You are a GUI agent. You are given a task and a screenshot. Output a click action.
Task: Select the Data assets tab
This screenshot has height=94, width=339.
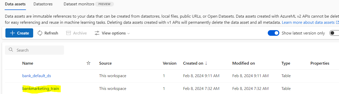(15, 4)
